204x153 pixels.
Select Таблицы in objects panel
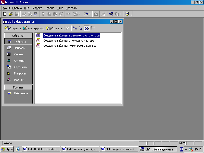18,42
